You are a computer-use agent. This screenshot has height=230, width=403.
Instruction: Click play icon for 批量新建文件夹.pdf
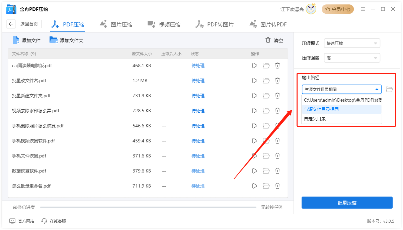pos(255,96)
